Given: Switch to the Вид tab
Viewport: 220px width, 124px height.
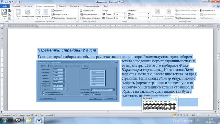Looking at the screenshot, I should 106,6.
